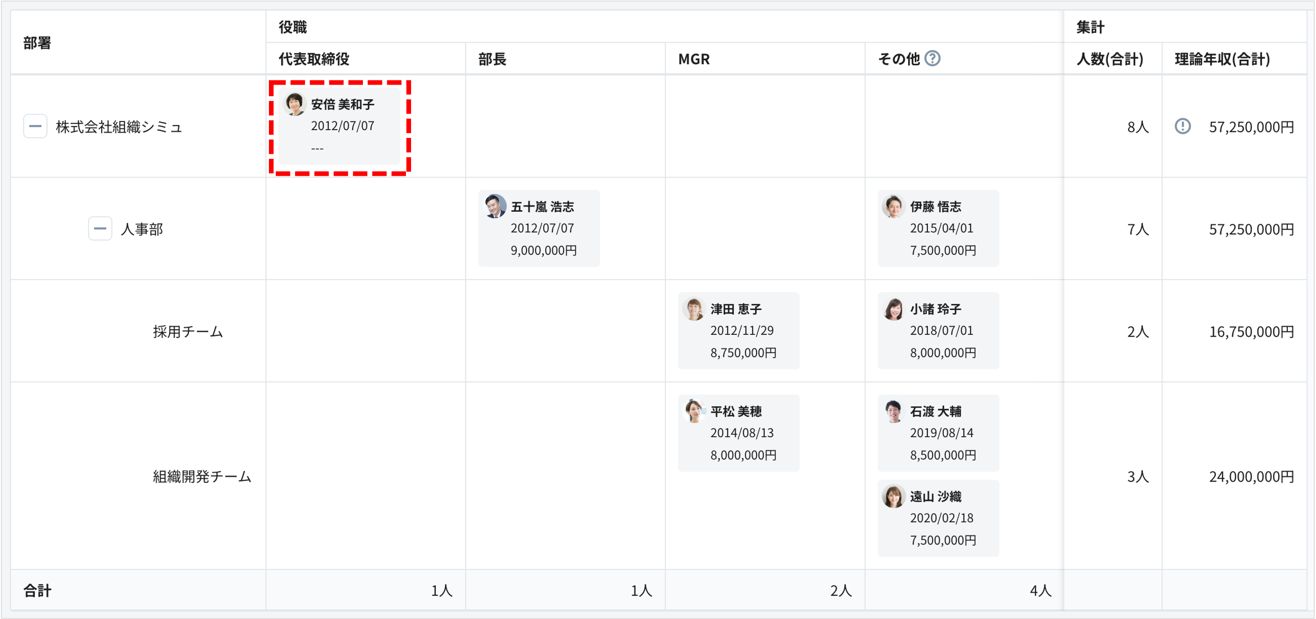Select the 採用チーム department label
The width and height of the screenshot is (1316, 619).
pos(188,331)
